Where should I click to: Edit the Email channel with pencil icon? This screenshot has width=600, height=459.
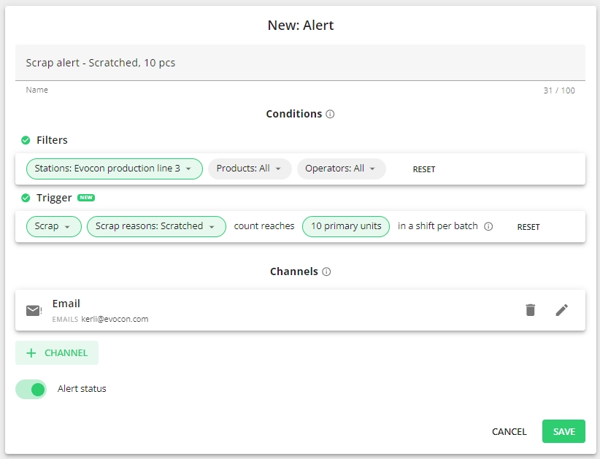click(562, 310)
